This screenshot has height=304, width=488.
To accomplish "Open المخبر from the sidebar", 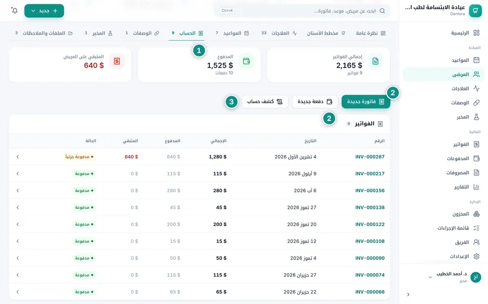I will [444, 117].
